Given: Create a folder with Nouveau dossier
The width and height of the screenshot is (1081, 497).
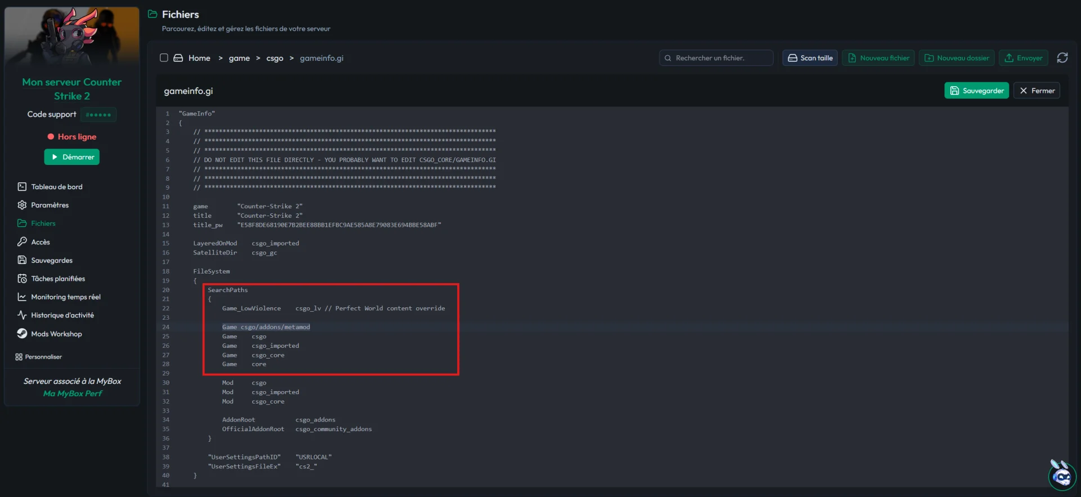Looking at the screenshot, I should click(x=957, y=58).
